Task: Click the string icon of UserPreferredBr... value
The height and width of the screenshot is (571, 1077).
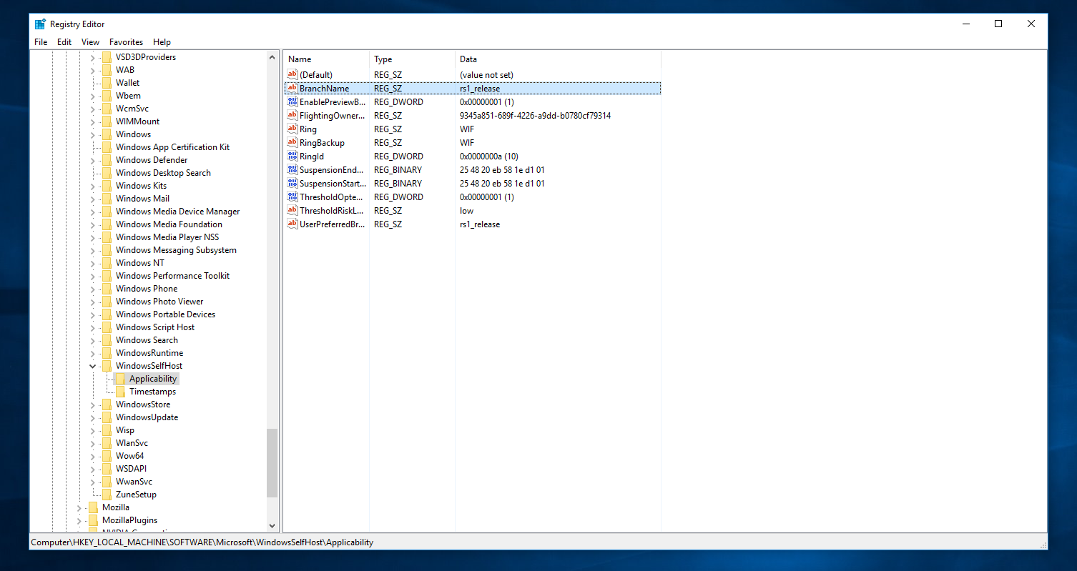Action: point(292,224)
